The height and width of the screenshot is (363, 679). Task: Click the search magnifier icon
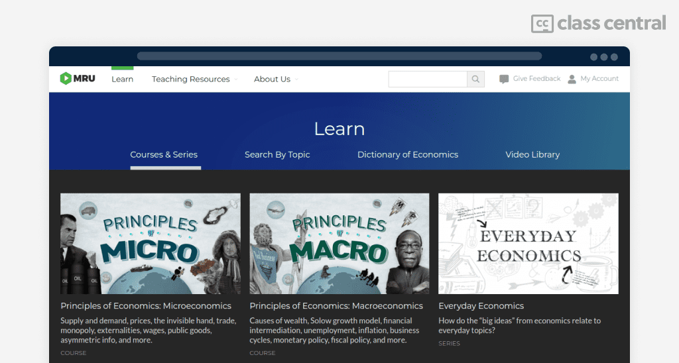(475, 79)
